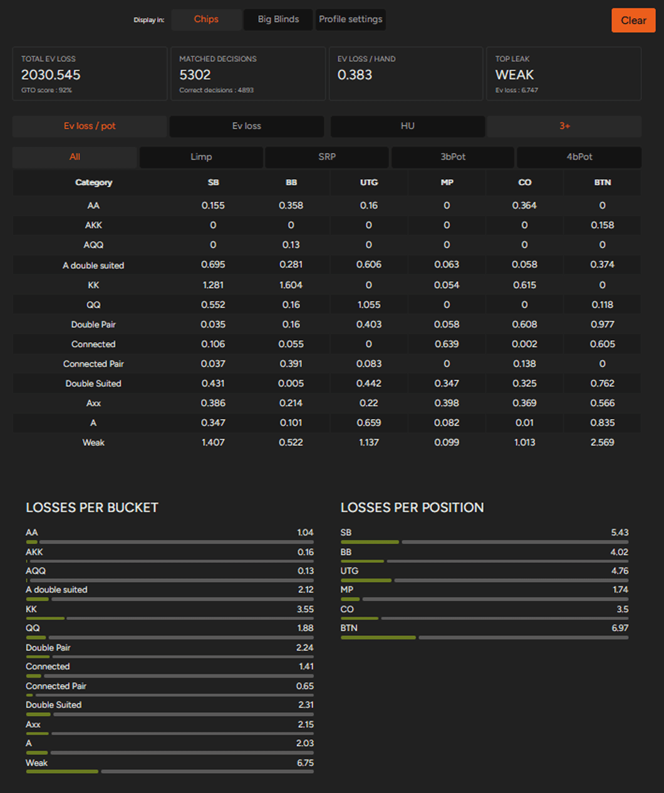Click the Weak bucket loss bar
The height and width of the screenshot is (793, 664).
[x=169, y=771]
